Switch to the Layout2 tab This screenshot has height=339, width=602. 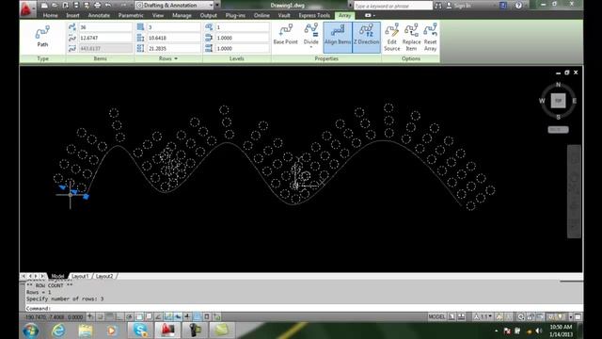[x=104, y=276]
